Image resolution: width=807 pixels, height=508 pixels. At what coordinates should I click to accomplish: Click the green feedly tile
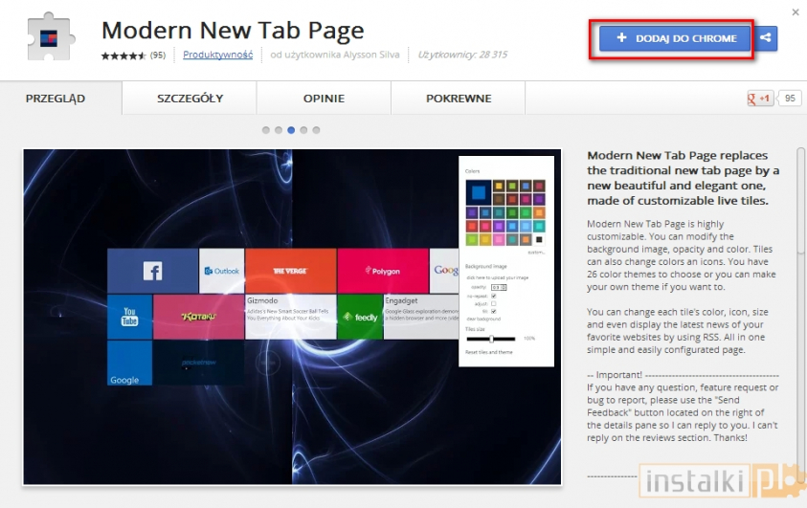point(359,317)
